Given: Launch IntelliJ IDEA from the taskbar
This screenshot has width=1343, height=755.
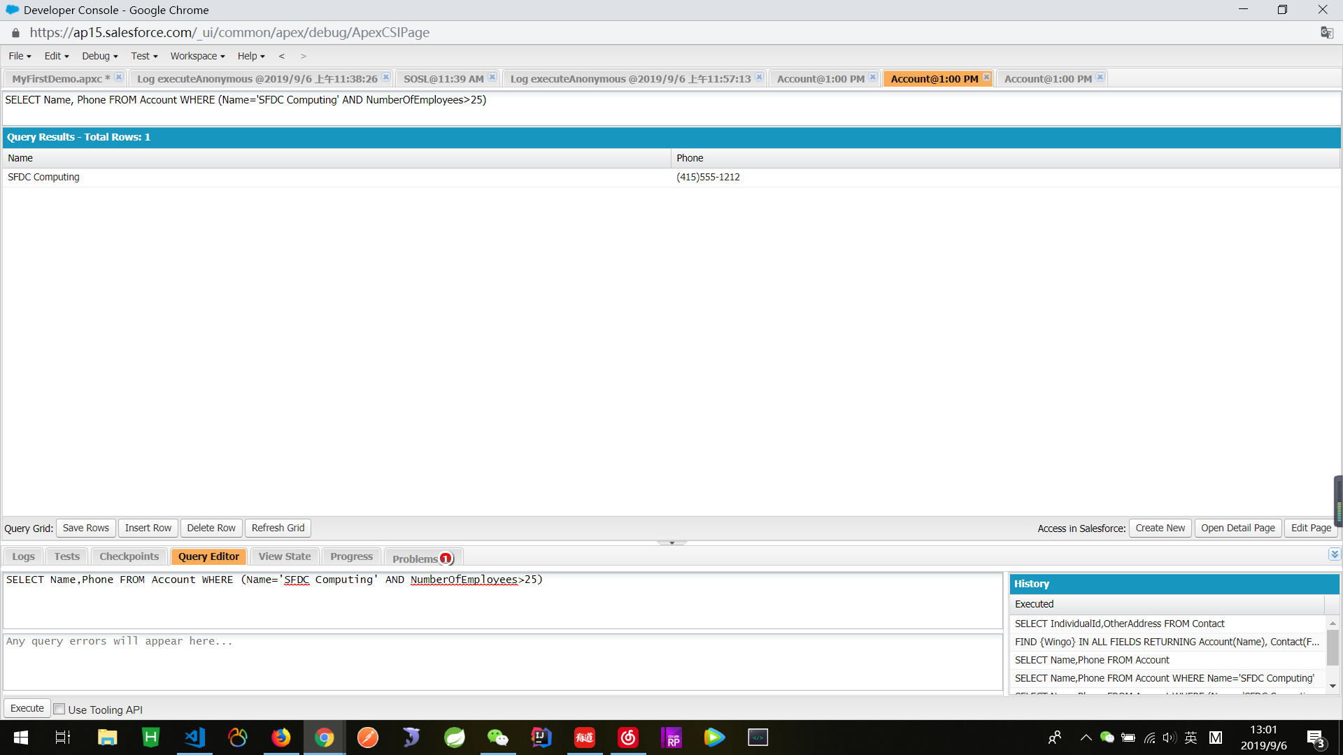Looking at the screenshot, I should pyautogui.click(x=541, y=738).
